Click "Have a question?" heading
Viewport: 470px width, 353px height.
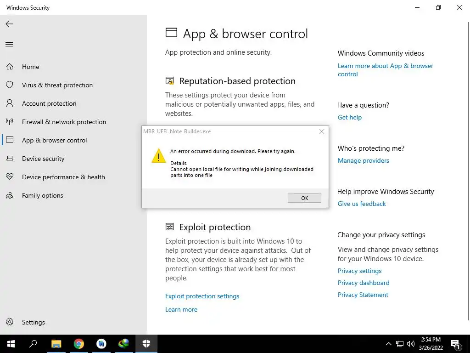tap(363, 105)
